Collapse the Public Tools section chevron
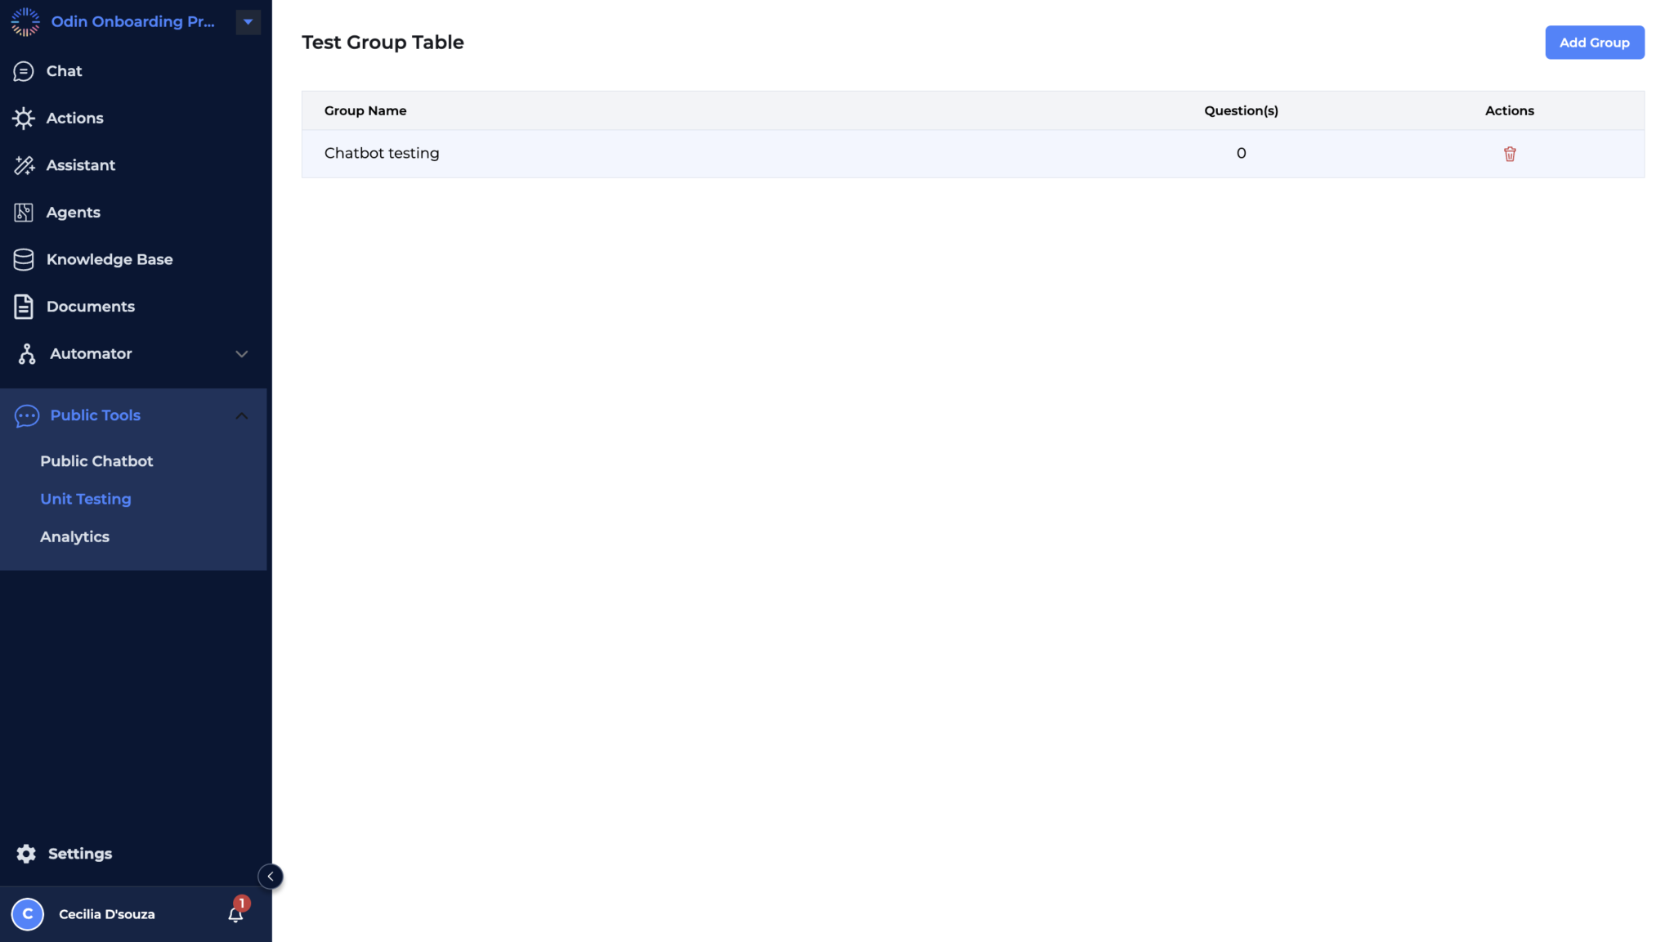This screenshot has height=942, width=1674. click(x=241, y=415)
